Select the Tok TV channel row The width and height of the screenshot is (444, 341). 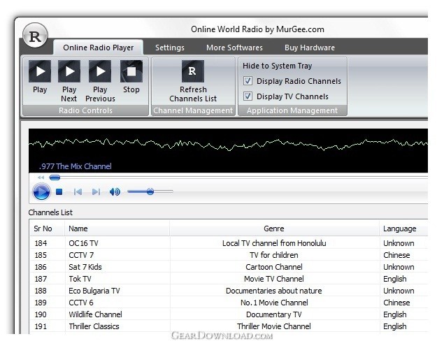click(229, 279)
